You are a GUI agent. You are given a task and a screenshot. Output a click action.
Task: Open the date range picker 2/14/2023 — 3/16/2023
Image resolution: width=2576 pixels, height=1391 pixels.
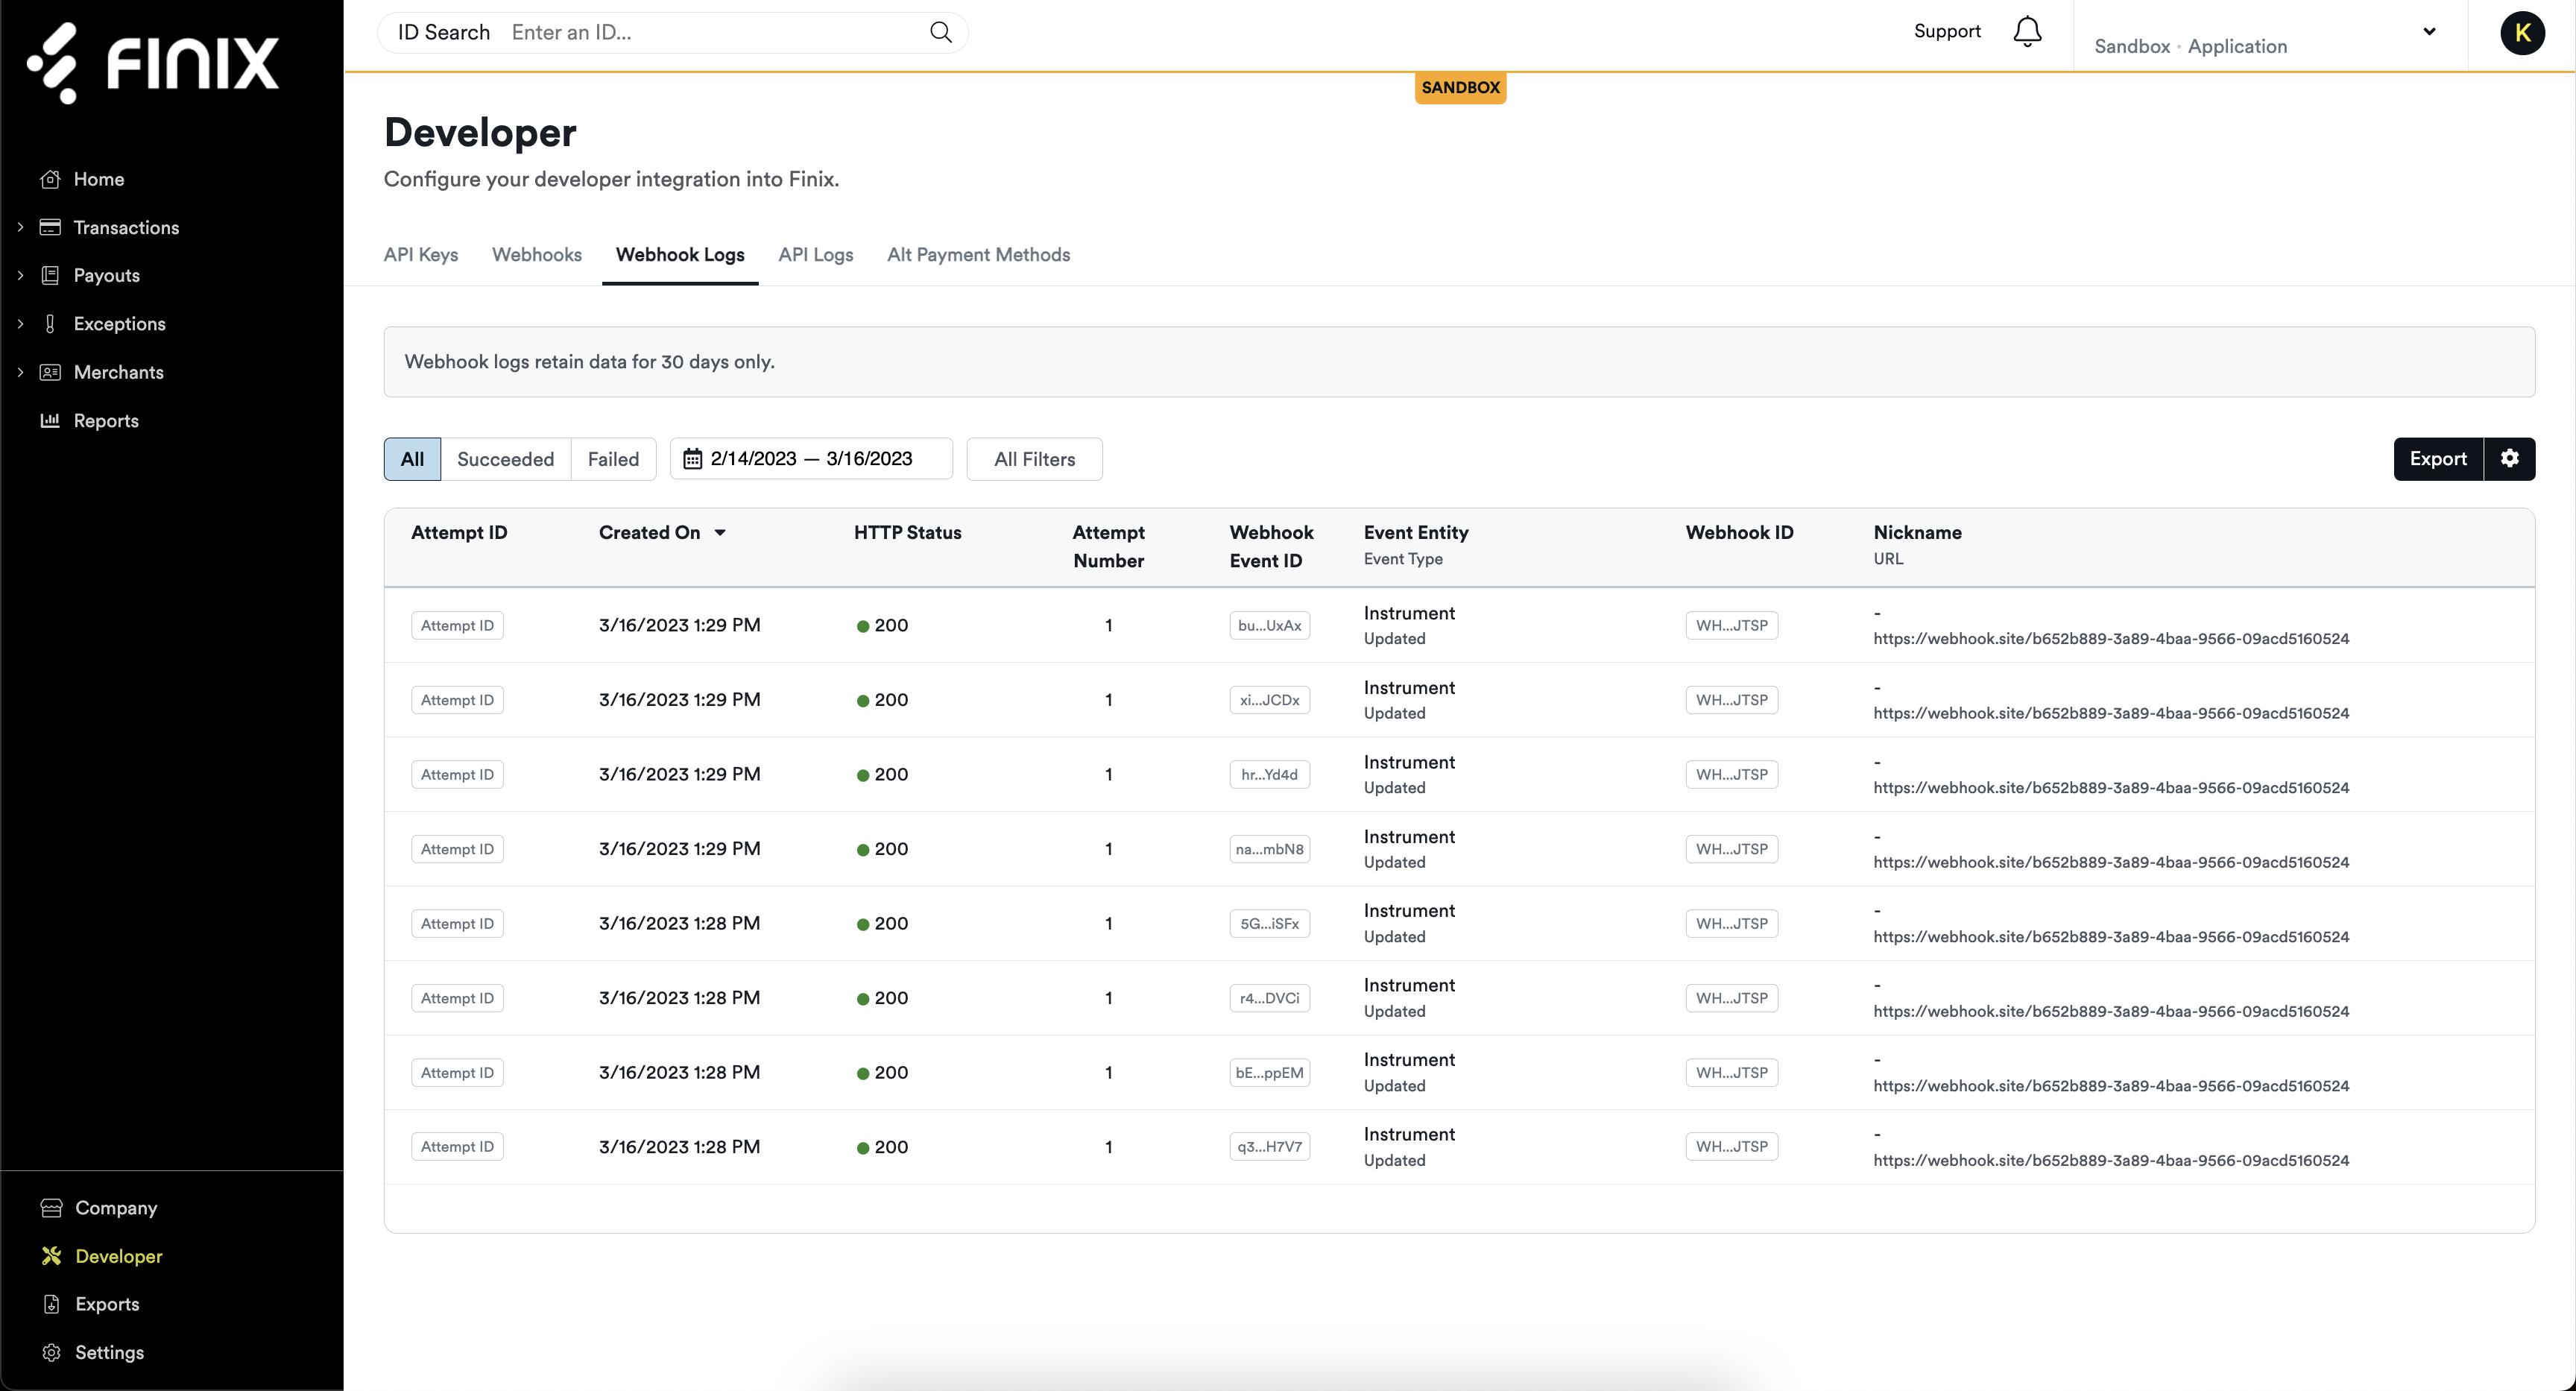click(811, 459)
